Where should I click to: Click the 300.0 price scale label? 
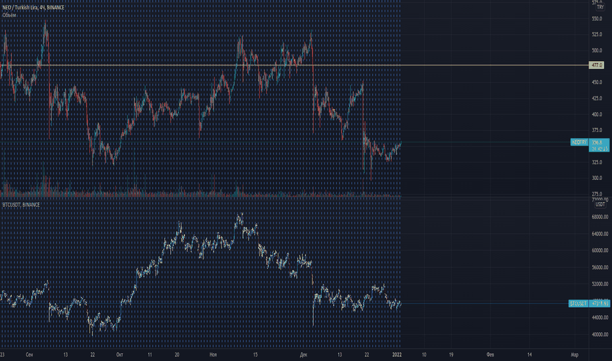tap(597, 178)
